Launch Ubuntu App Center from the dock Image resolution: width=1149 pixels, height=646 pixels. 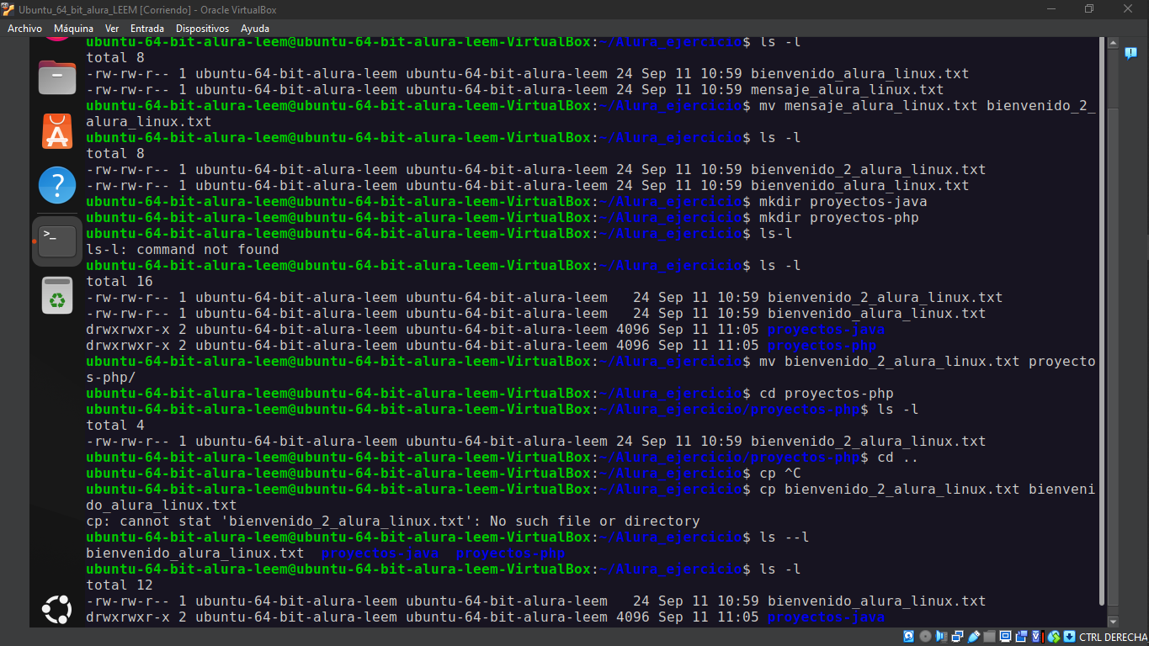point(57,131)
